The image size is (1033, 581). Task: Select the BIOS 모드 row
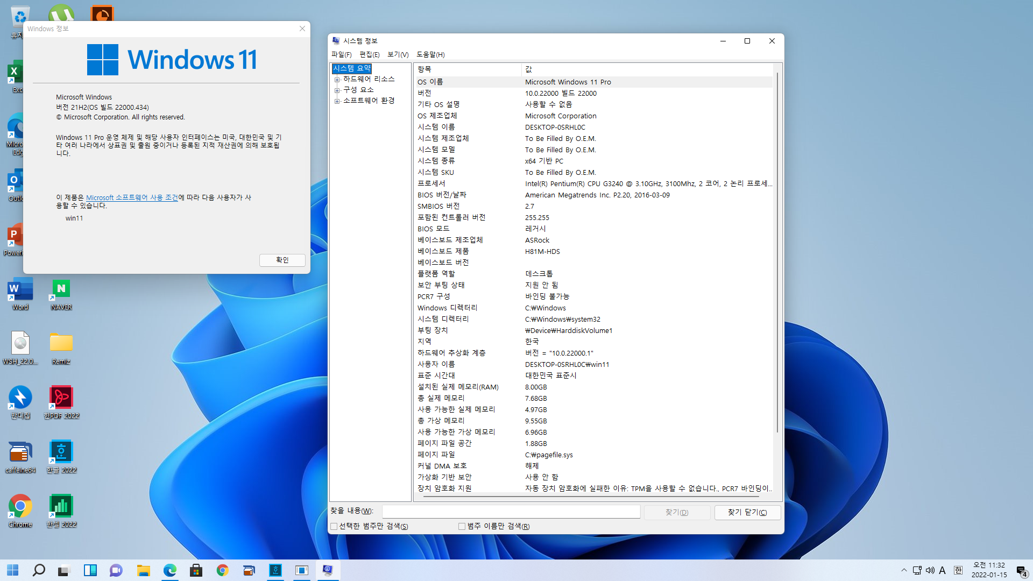tap(593, 229)
